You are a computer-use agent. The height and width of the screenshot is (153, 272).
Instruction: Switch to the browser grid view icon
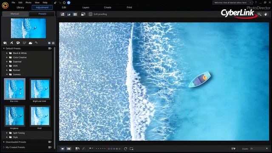pyautogui.click(x=75, y=14)
